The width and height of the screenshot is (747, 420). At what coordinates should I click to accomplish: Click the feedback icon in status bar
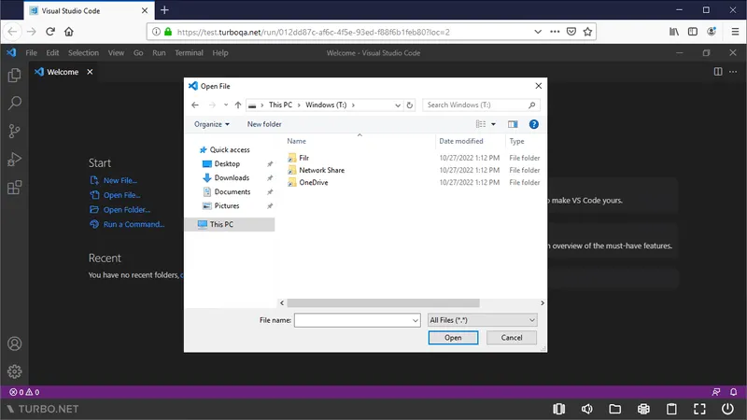coord(716,392)
